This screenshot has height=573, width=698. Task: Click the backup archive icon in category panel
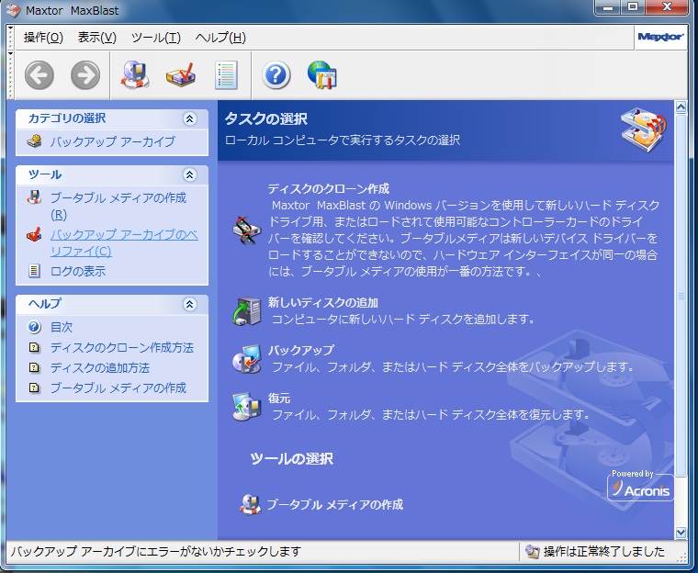click(x=34, y=141)
